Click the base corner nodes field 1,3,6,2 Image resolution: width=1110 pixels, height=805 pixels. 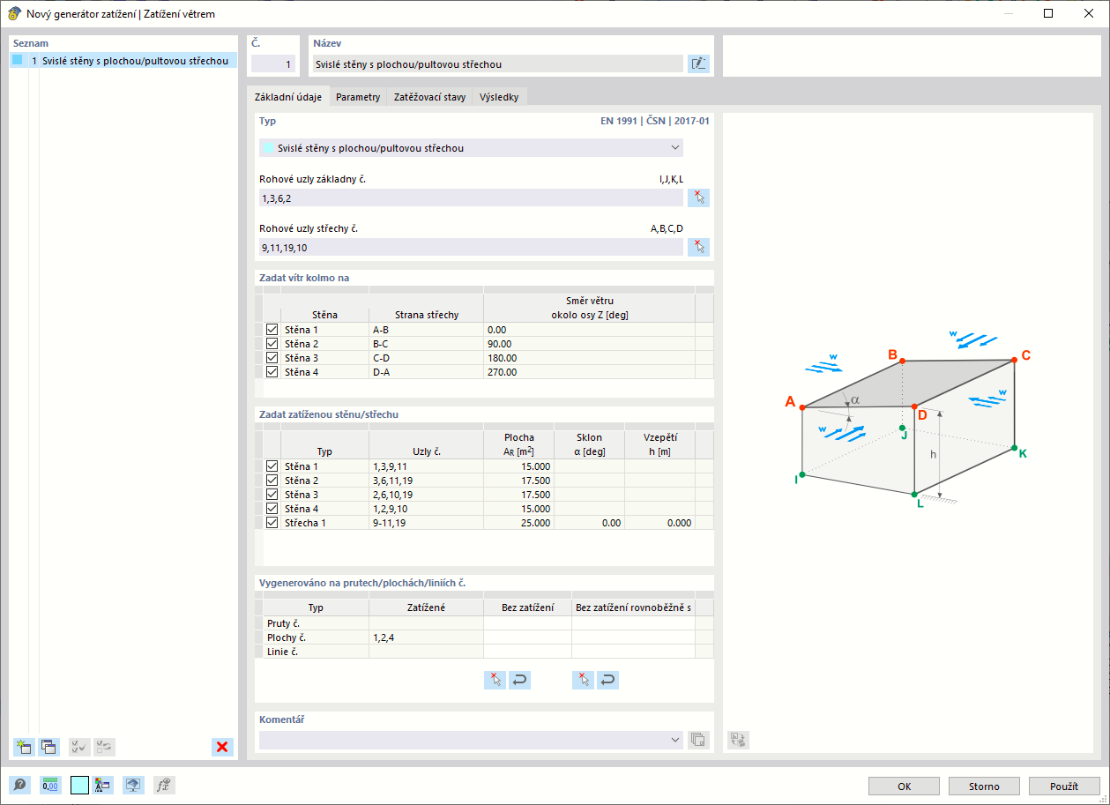click(x=471, y=198)
